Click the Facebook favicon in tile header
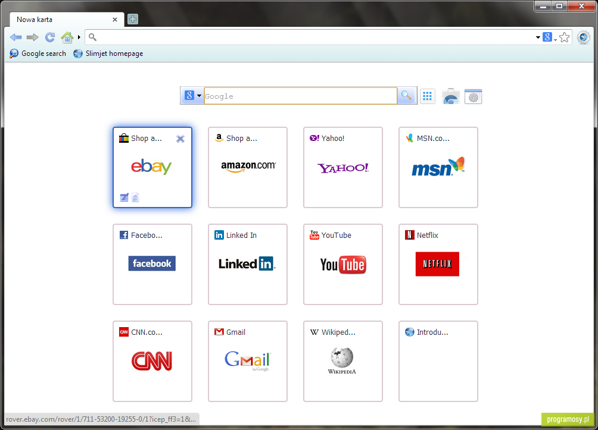Screen dimensions: 598x430 pyautogui.click(x=123, y=235)
